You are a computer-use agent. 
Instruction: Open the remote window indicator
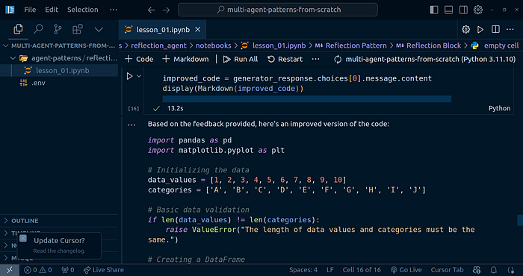(x=10, y=270)
